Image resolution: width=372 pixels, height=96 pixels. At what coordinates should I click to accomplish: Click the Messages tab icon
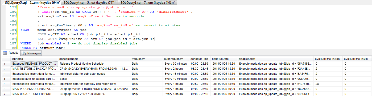pyautogui.click(x=24, y=53)
